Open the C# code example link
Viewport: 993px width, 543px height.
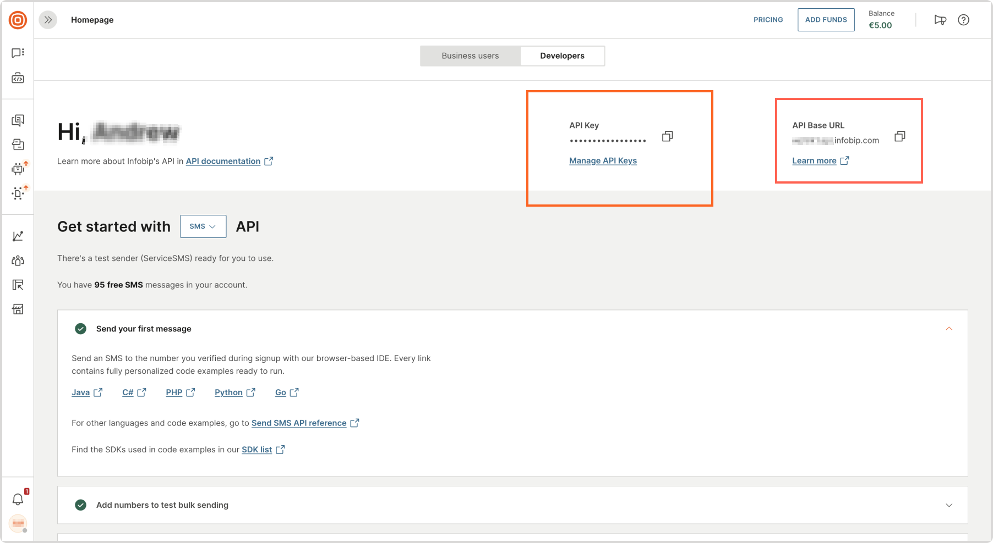pyautogui.click(x=128, y=392)
